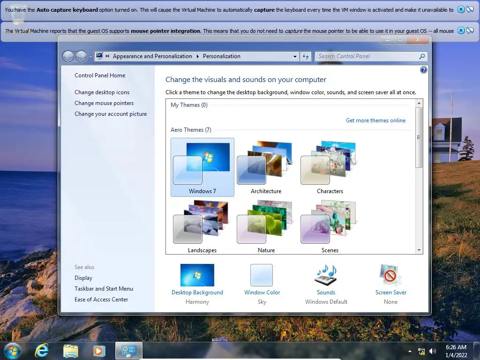Launch Internet Explorer from taskbar
480x360 pixels.
coord(42,351)
